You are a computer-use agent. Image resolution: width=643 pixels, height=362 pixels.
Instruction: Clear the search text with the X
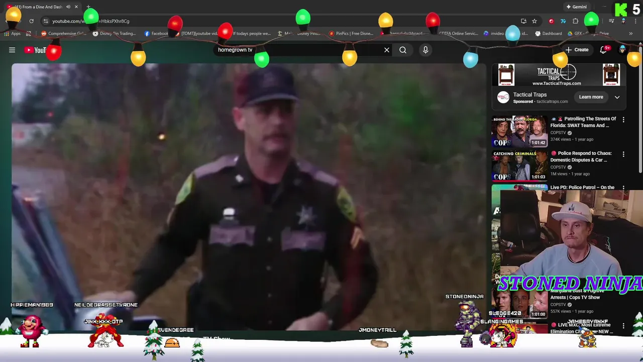[x=387, y=50]
